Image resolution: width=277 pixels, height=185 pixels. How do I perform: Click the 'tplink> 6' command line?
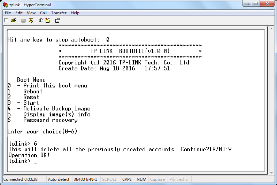point(23,144)
